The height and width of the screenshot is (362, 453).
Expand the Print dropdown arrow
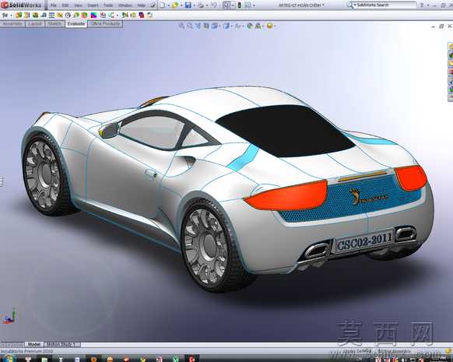click(207, 5)
